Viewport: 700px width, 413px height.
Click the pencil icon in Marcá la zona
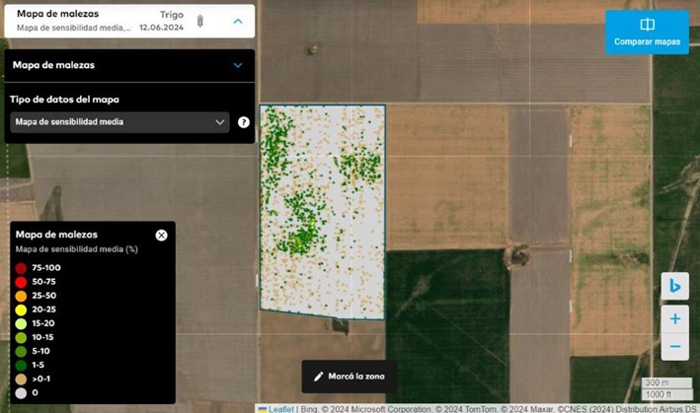click(x=318, y=377)
